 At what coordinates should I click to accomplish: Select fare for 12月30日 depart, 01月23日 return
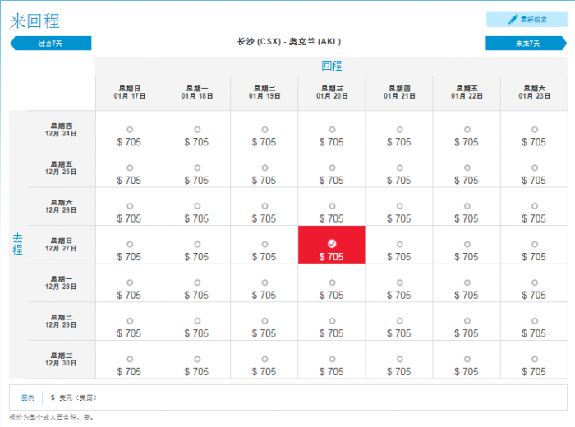pyautogui.click(x=534, y=360)
